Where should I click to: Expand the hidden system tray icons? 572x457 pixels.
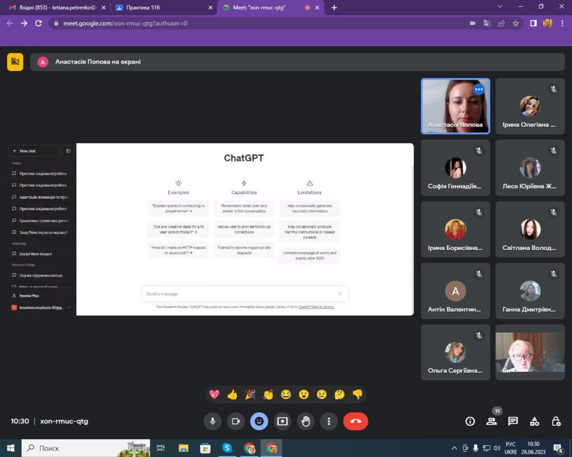pyautogui.click(x=454, y=448)
